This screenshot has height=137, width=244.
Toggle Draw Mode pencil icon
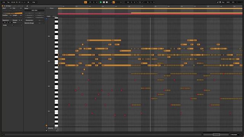click(x=218, y=2)
